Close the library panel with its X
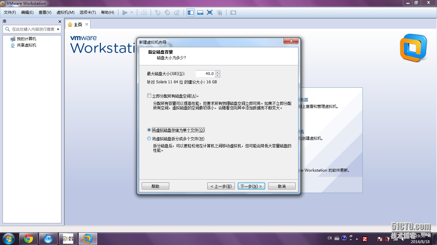This screenshot has height=245, width=437. click(x=60, y=21)
